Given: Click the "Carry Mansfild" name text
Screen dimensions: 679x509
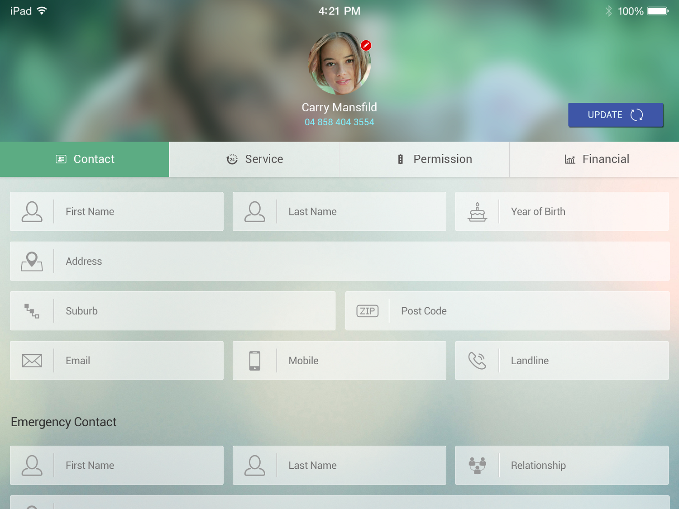Looking at the screenshot, I should point(339,107).
